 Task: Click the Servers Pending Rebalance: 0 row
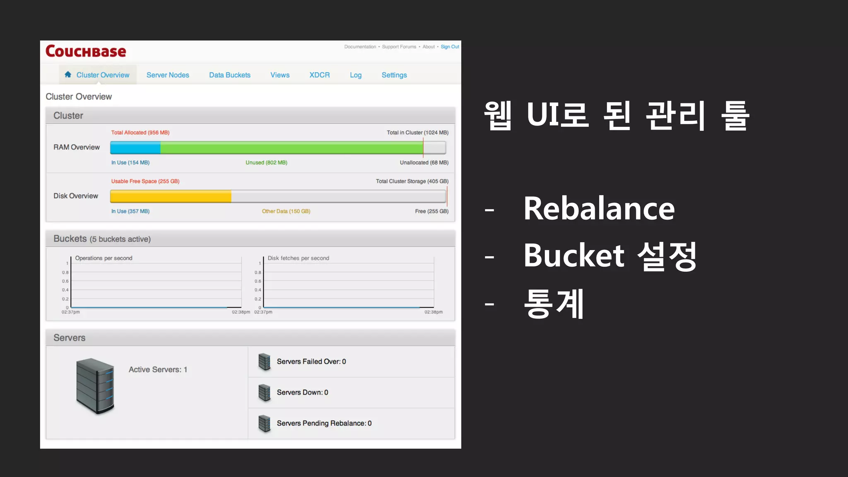[x=351, y=424]
